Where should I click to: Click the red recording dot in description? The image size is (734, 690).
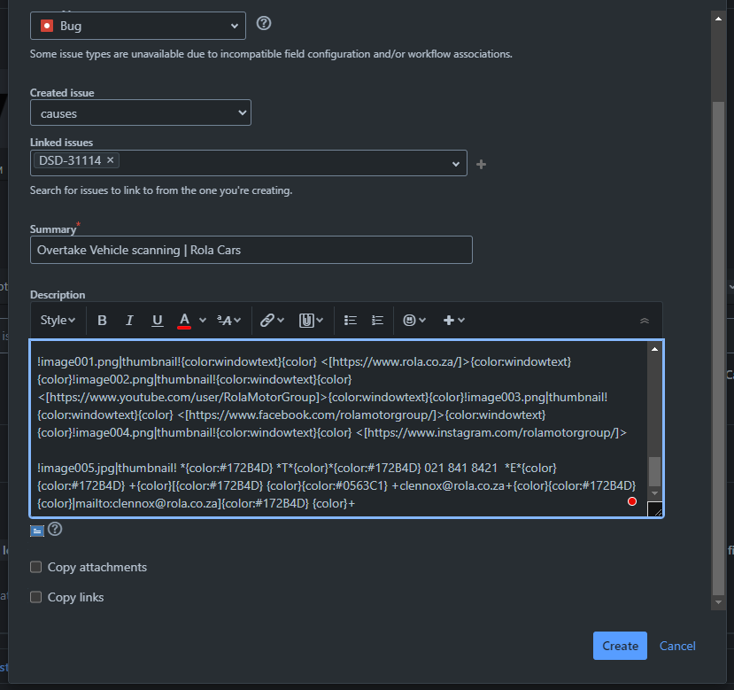pos(632,501)
